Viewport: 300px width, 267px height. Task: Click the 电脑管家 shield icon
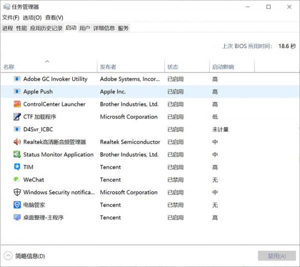[17, 205]
